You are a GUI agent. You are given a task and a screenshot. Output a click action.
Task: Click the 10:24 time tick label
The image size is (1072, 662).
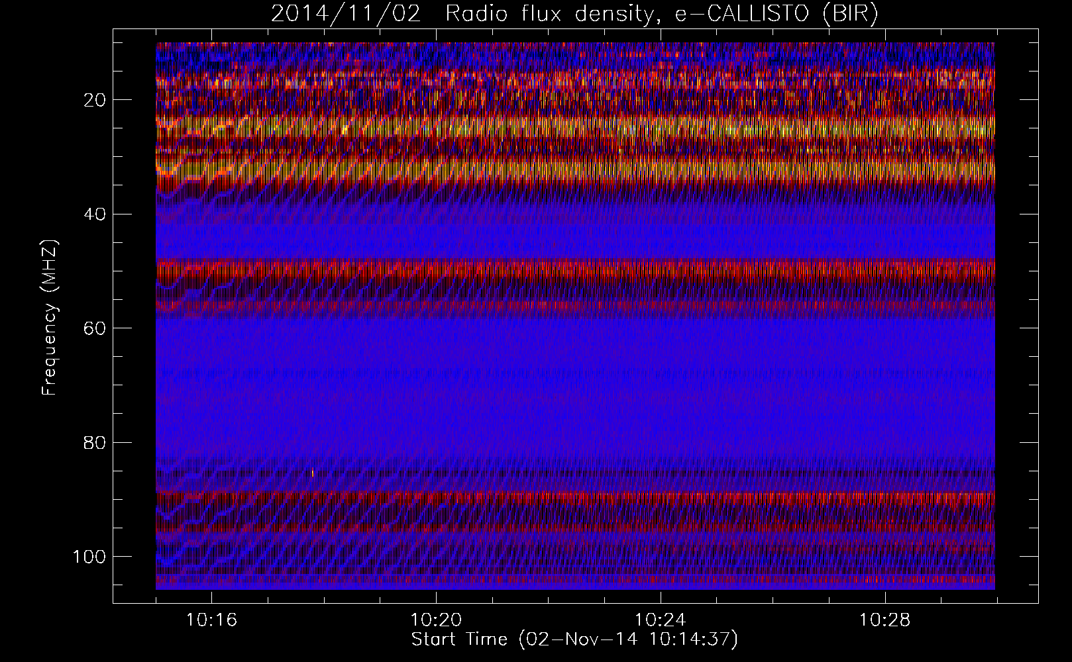pyautogui.click(x=661, y=620)
